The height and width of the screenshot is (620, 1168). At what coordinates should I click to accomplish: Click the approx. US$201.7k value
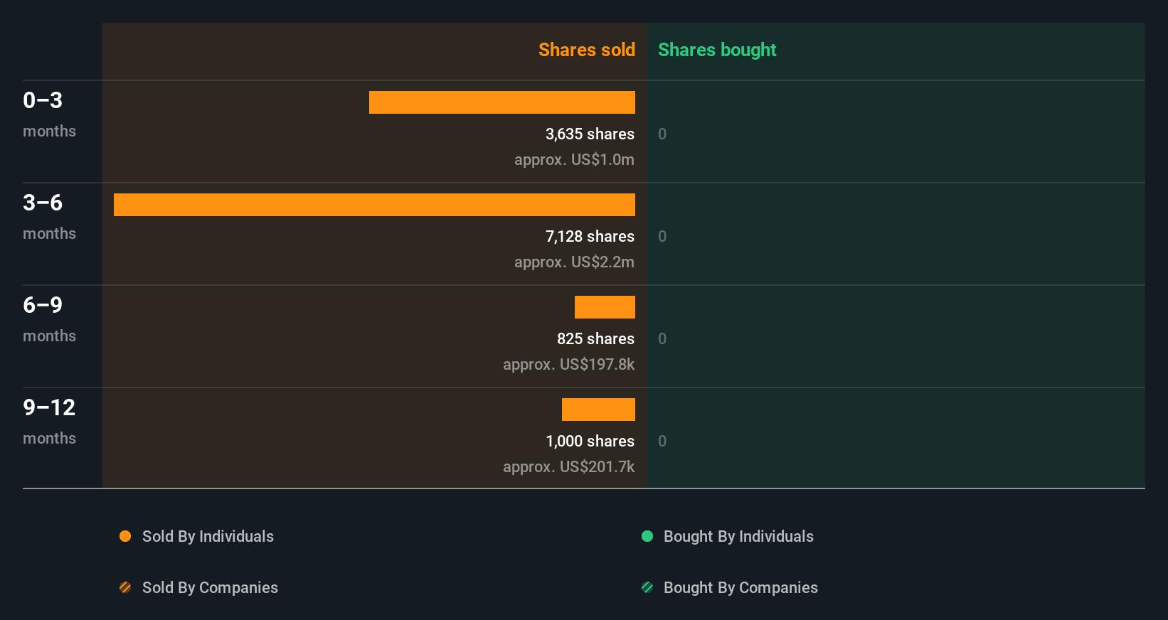pyautogui.click(x=568, y=466)
